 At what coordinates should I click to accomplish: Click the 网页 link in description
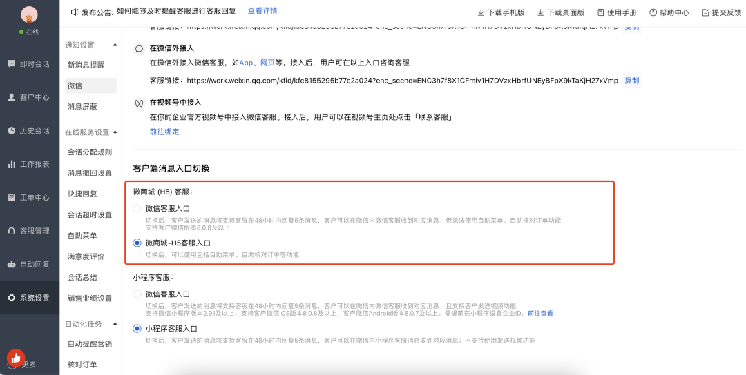(267, 63)
